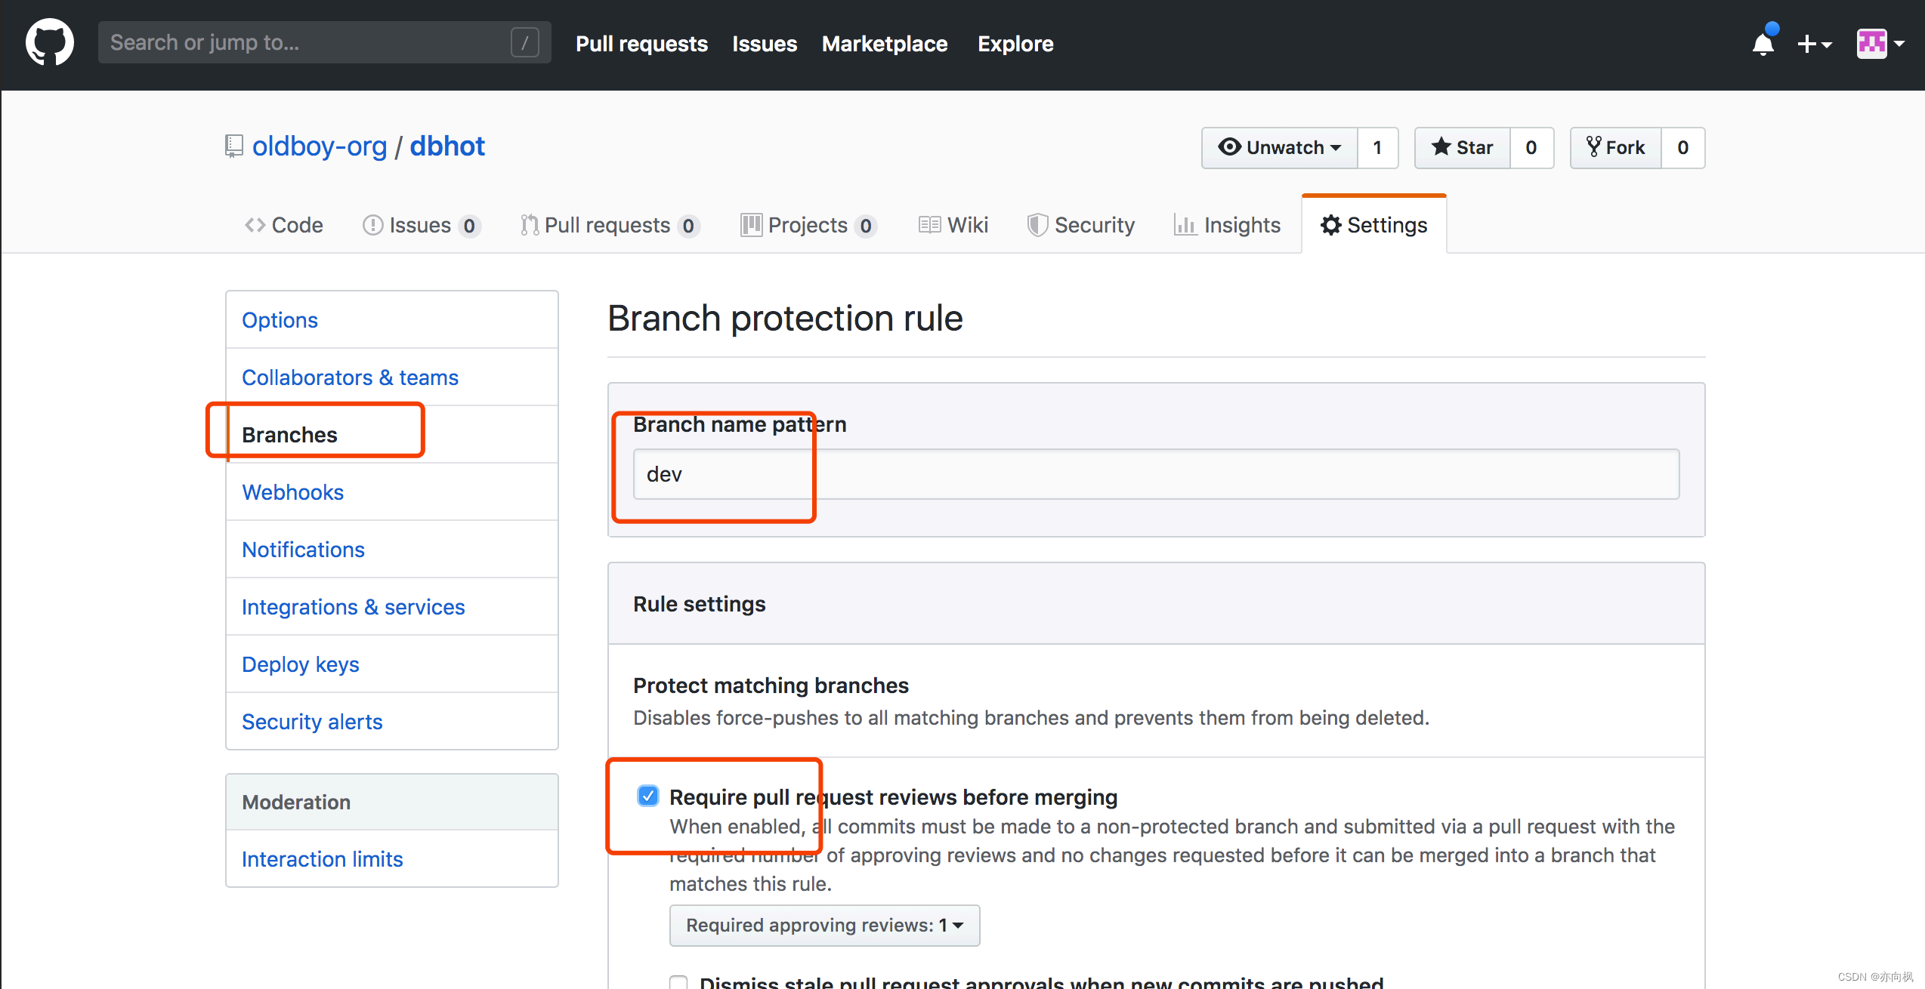This screenshot has width=1925, height=989.
Task: Open Deploy keys settings
Action: tap(392, 664)
